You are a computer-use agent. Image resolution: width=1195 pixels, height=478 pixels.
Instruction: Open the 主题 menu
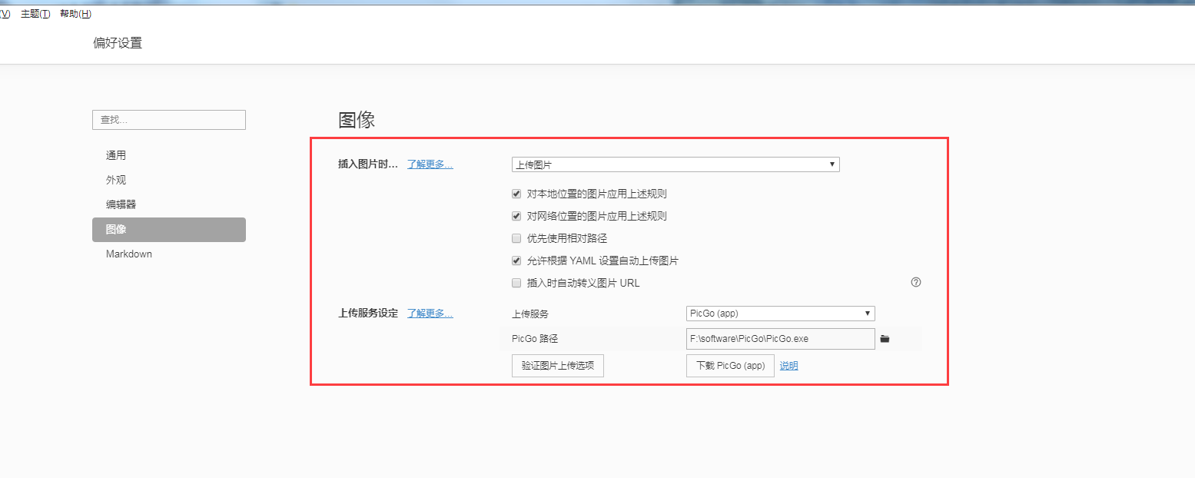point(35,14)
